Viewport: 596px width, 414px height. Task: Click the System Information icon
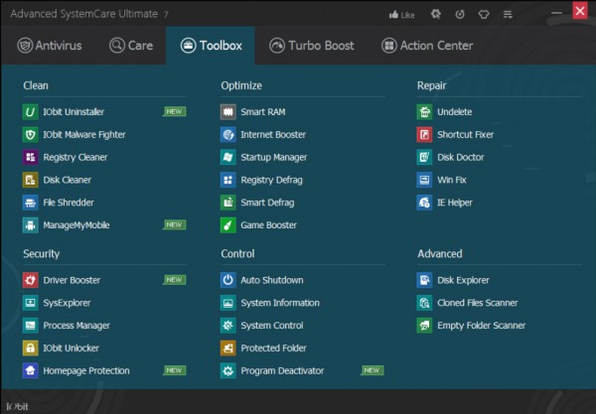tap(228, 303)
